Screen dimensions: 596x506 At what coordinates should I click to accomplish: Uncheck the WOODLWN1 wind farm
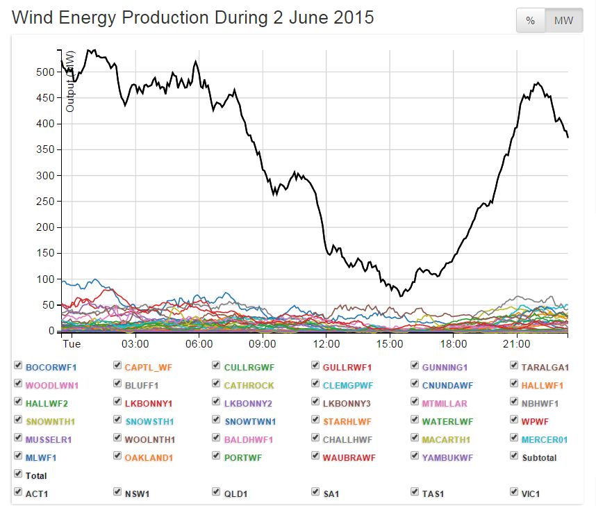(x=18, y=384)
